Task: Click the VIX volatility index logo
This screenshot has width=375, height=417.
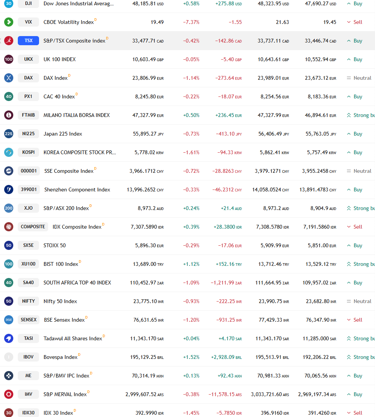Action: pyautogui.click(x=9, y=22)
